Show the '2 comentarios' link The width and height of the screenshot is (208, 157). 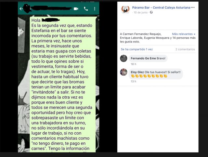(185, 49)
